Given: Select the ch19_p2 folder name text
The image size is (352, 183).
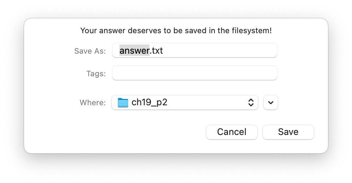Looking at the screenshot, I should click(149, 102).
